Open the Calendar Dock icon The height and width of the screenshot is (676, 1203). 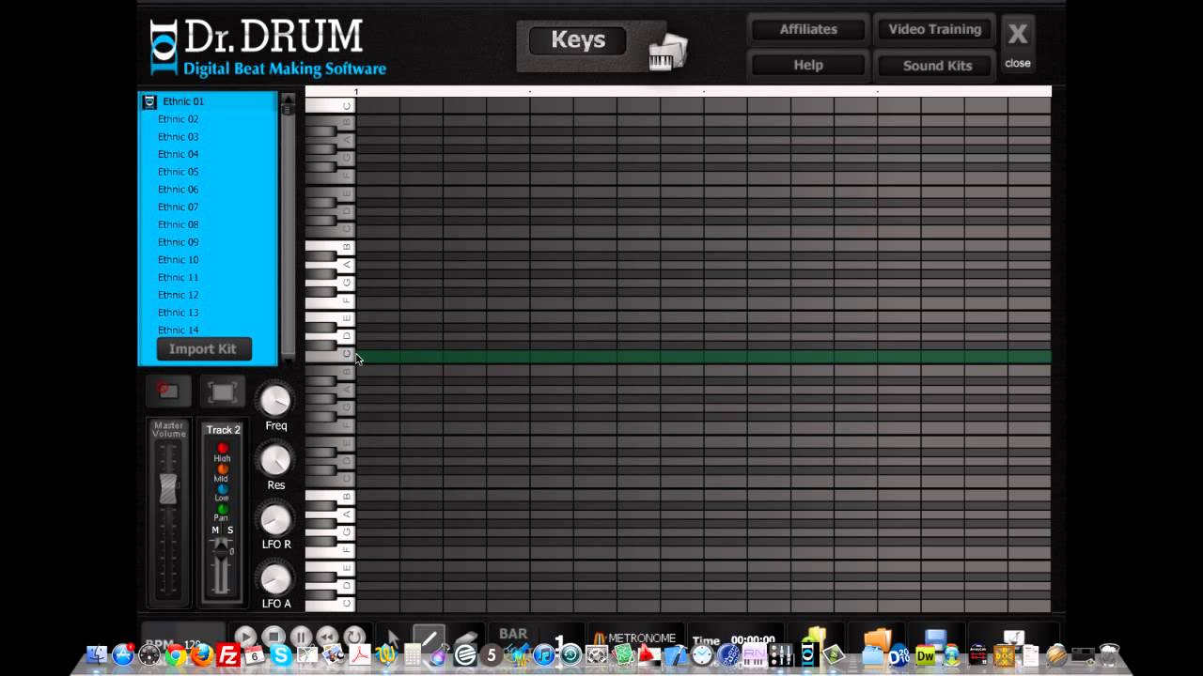click(x=254, y=654)
